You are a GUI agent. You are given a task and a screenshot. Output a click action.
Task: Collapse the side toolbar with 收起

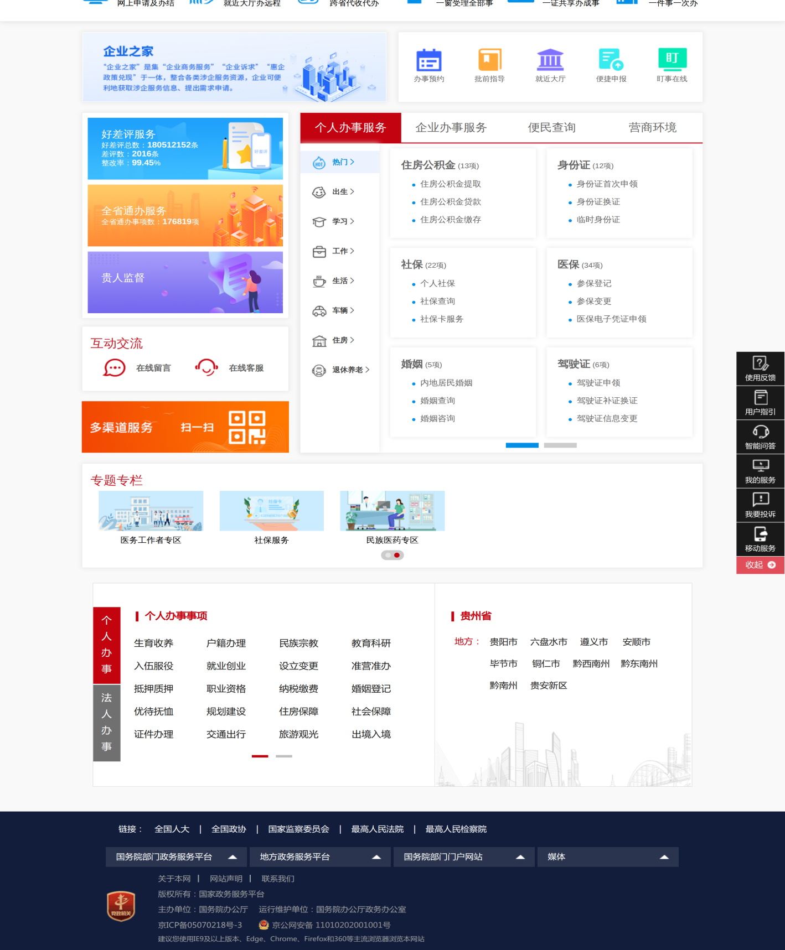click(x=760, y=565)
